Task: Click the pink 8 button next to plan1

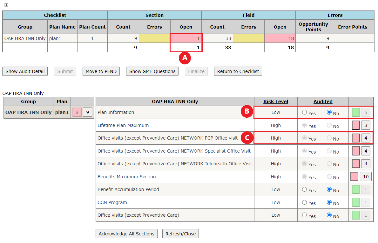Action: [77, 112]
